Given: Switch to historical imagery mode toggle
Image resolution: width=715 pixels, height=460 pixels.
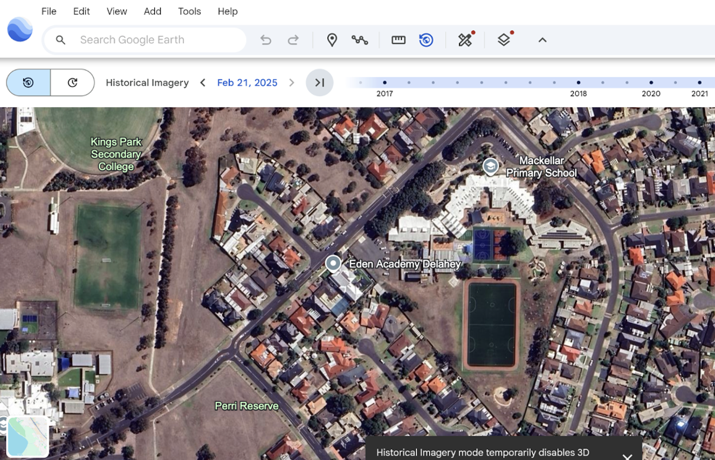Looking at the screenshot, I should click(x=28, y=83).
